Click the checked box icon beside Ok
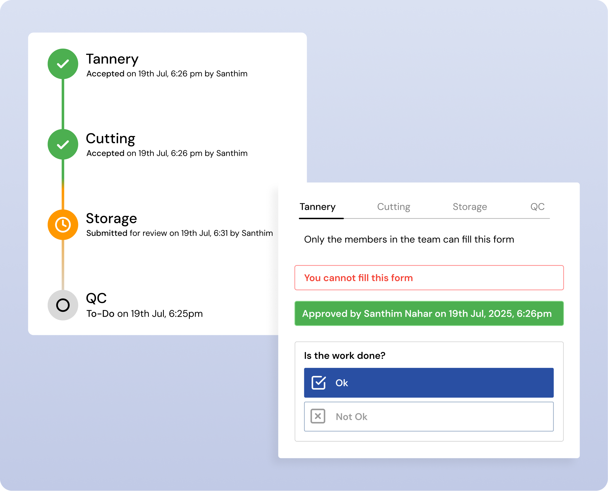Screen dimensions: 608x491 click(318, 383)
